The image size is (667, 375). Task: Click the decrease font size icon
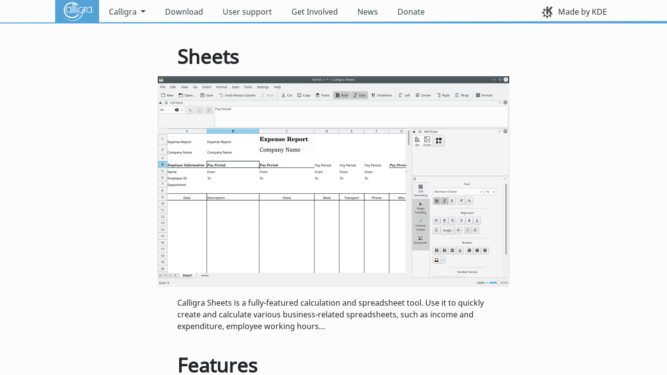[469, 201]
